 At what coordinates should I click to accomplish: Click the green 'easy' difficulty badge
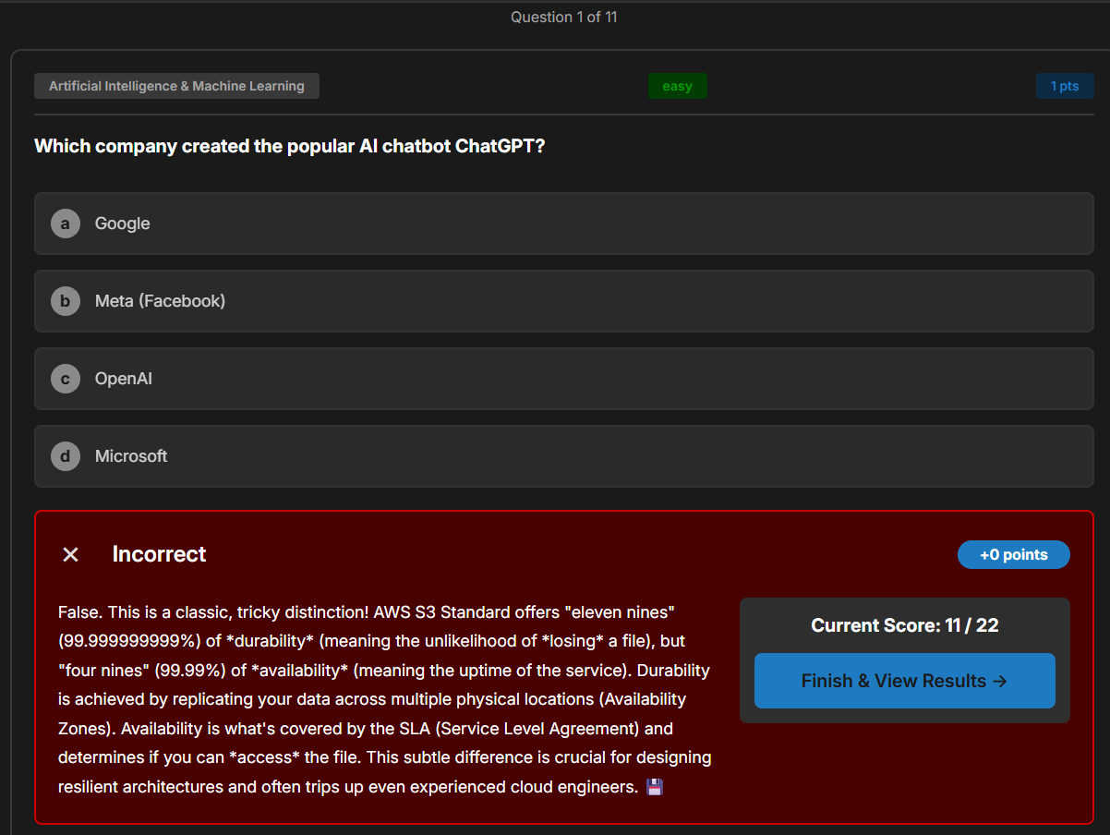pyautogui.click(x=677, y=86)
